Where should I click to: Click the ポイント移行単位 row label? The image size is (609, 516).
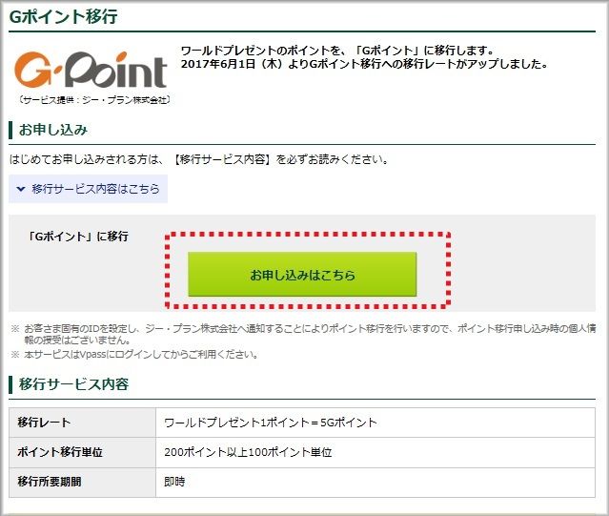click(x=82, y=452)
